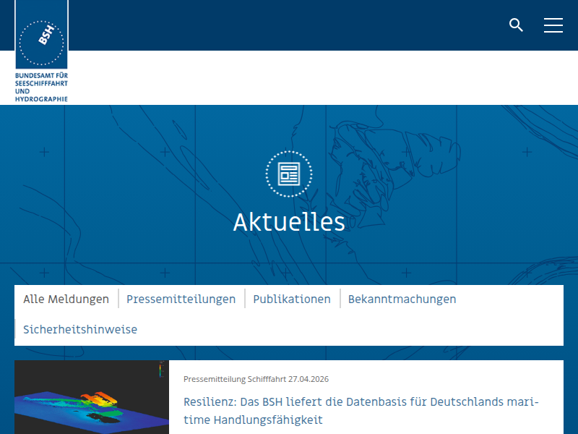Click the dark blue top bar
The height and width of the screenshot is (434, 578).
point(289,25)
